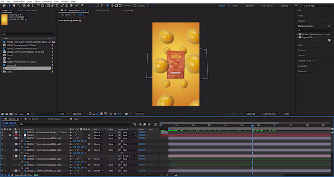Open the graph editor icon in timeline
This screenshot has height=177, width=334.
155,124
